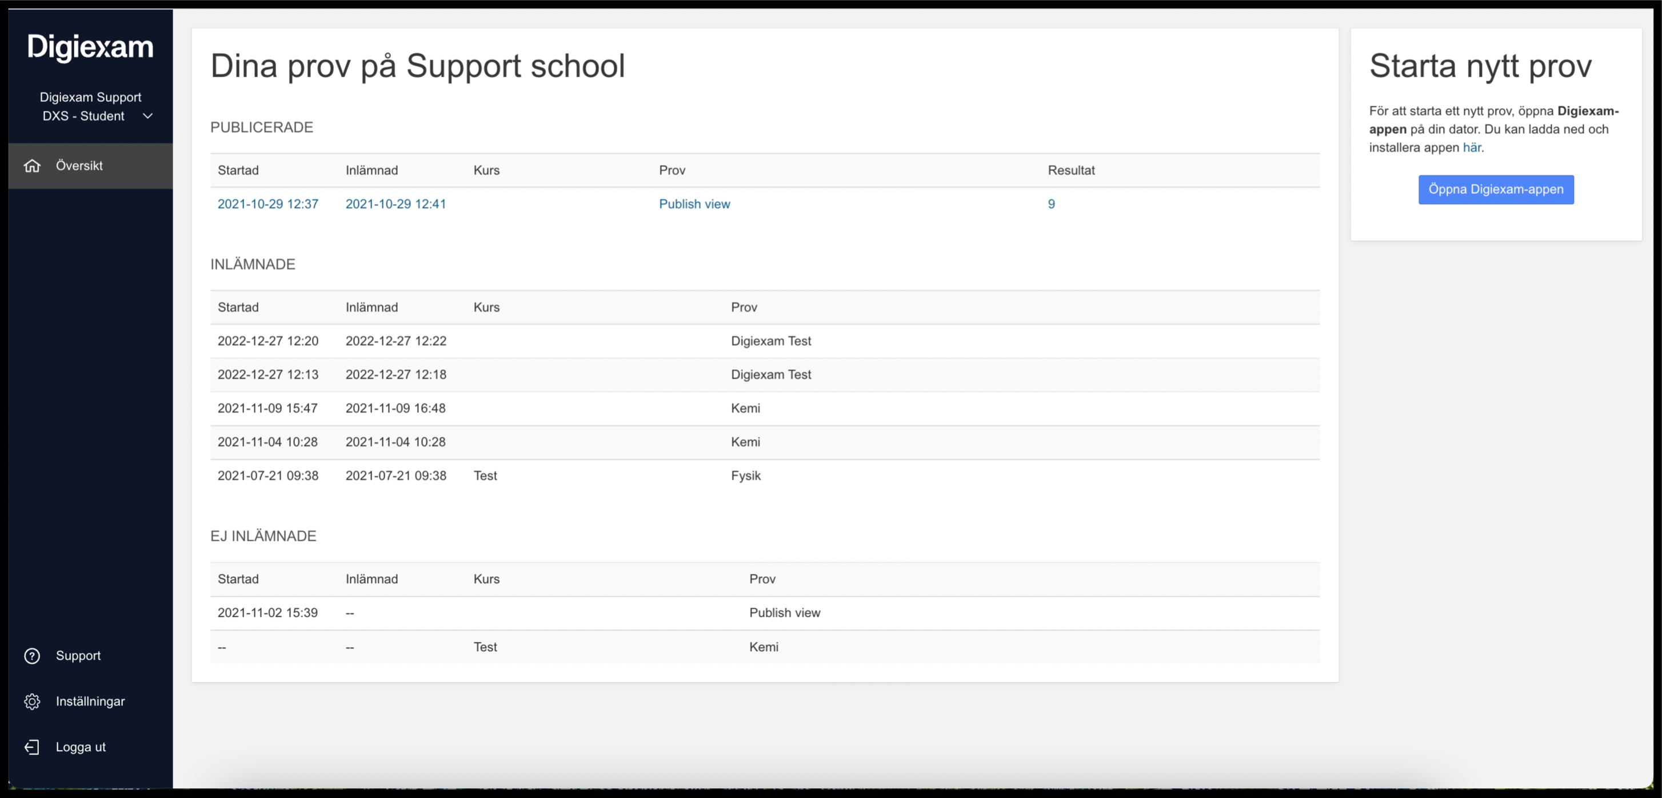Select the 2021-11-09 16:48 submitted cell

395,408
